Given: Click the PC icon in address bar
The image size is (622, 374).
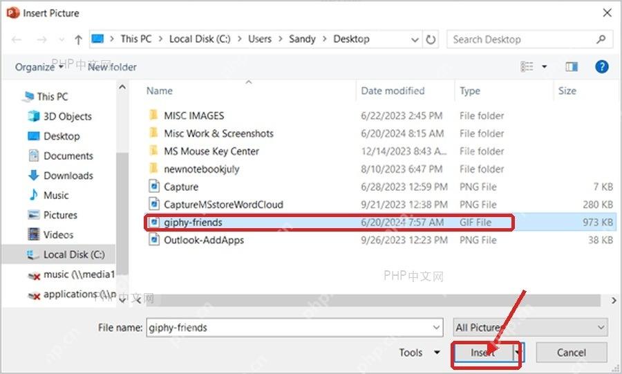Looking at the screenshot, I should 97,39.
